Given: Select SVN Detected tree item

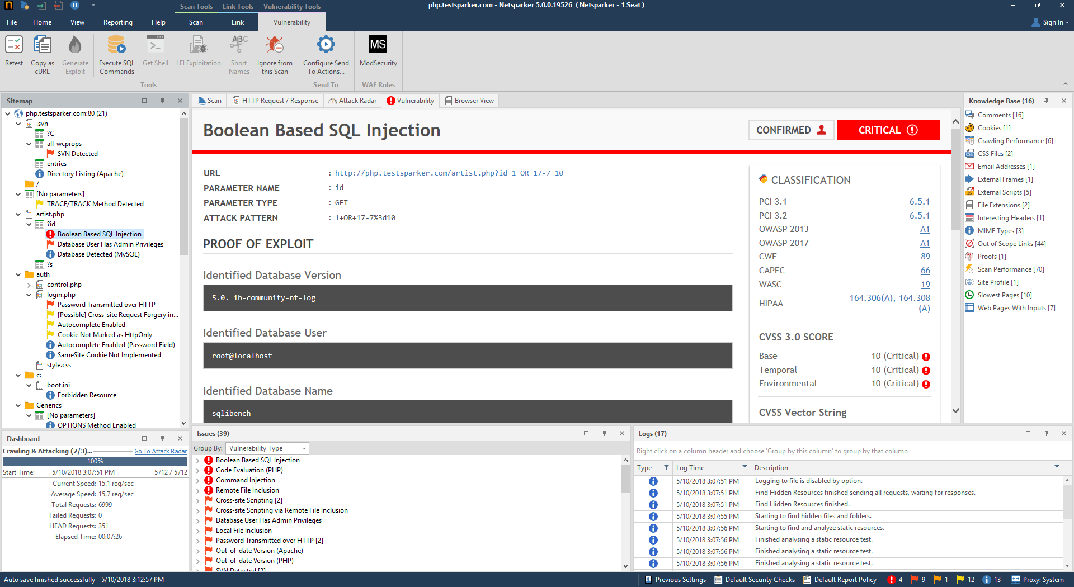Looking at the screenshot, I should click(77, 154).
